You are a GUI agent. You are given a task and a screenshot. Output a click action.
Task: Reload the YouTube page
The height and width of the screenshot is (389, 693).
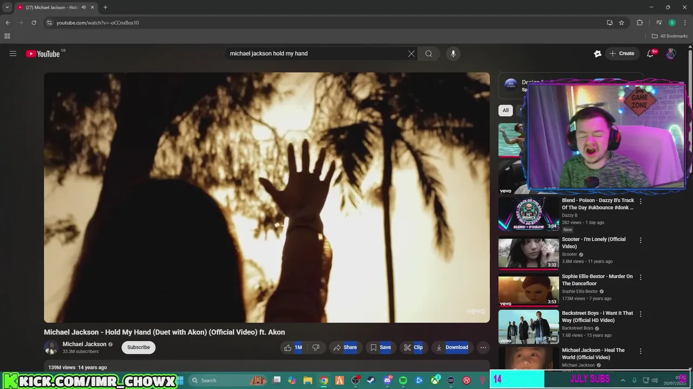pos(34,23)
